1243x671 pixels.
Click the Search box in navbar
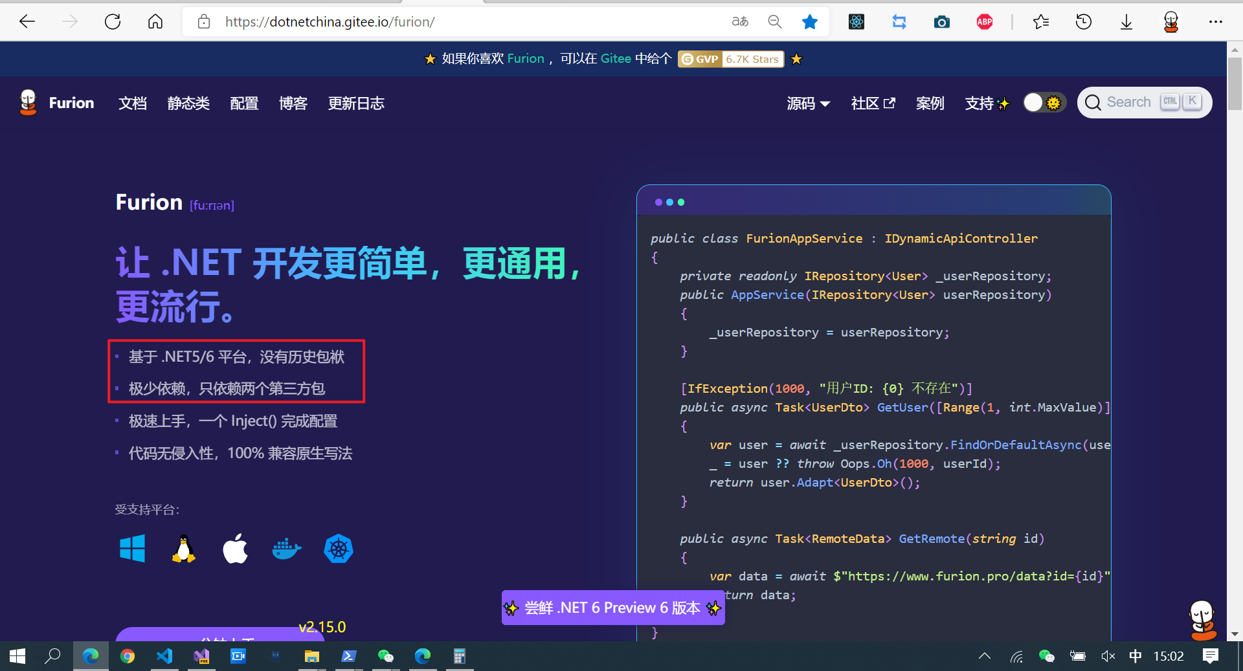pyautogui.click(x=1144, y=102)
